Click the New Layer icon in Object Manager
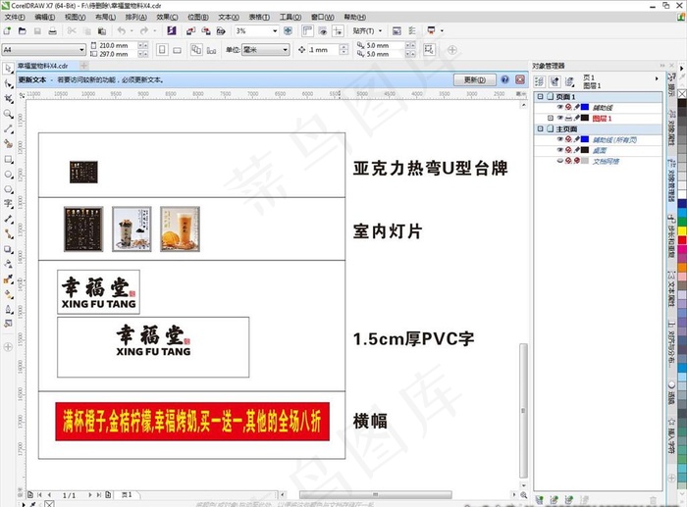The image size is (687, 507). pos(540,499)
